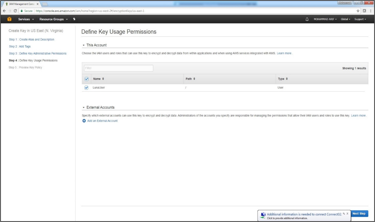Go to Step 2 Add Tags
Screen dimensions: 375x222
20,46
